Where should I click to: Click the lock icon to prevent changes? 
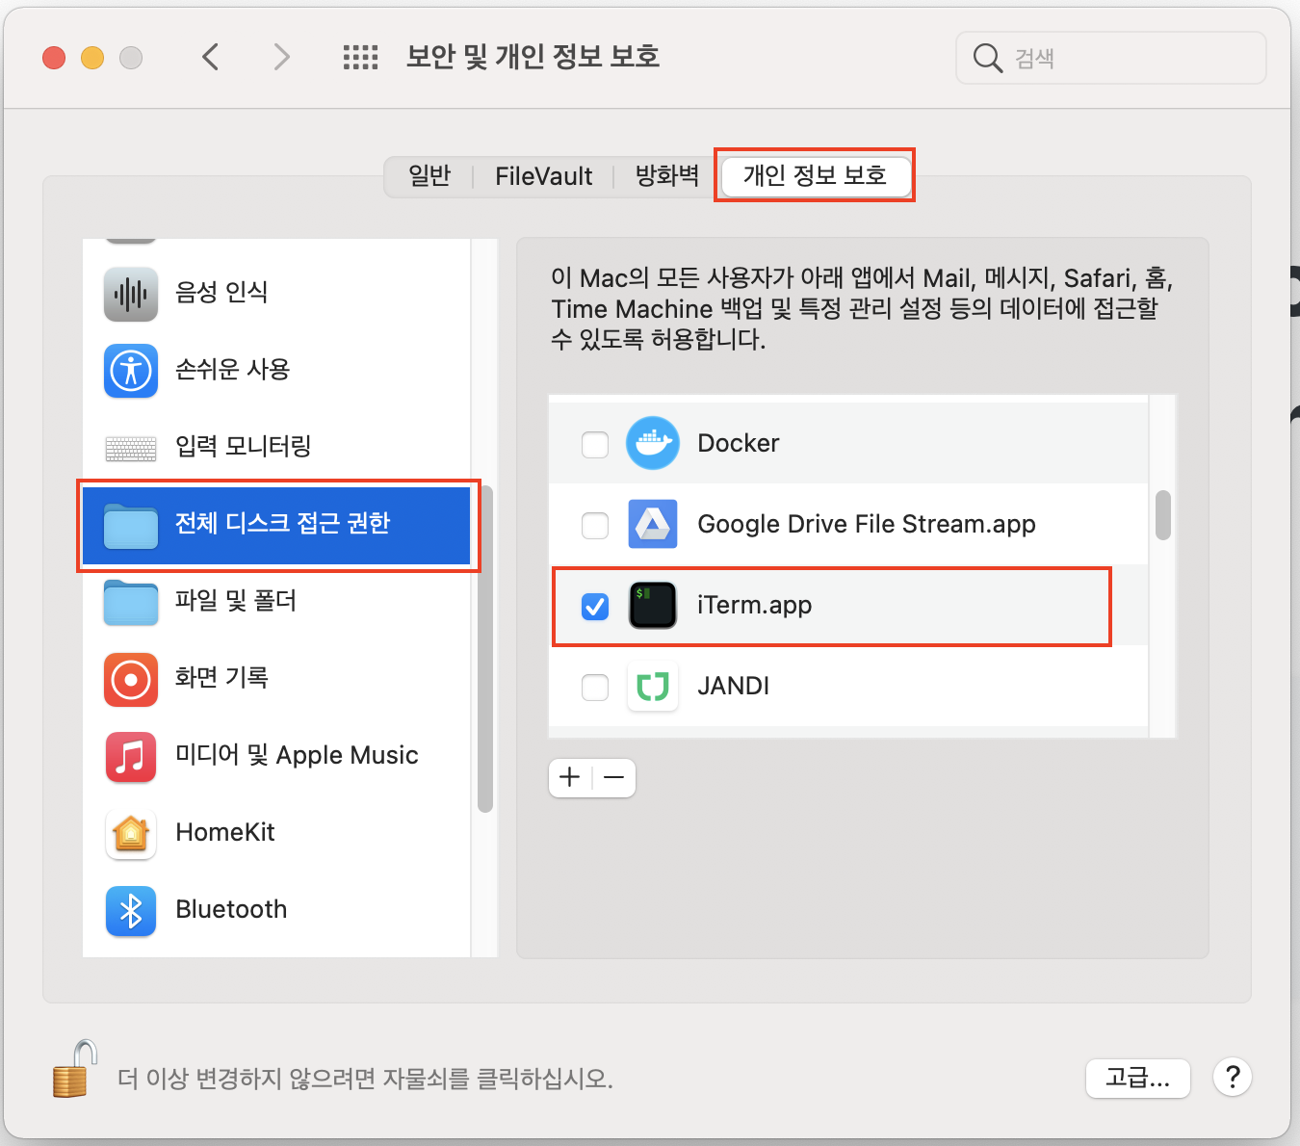74,1071
